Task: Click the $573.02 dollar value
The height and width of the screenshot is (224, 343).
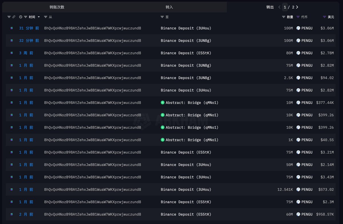Action: (x=326, y=189)
